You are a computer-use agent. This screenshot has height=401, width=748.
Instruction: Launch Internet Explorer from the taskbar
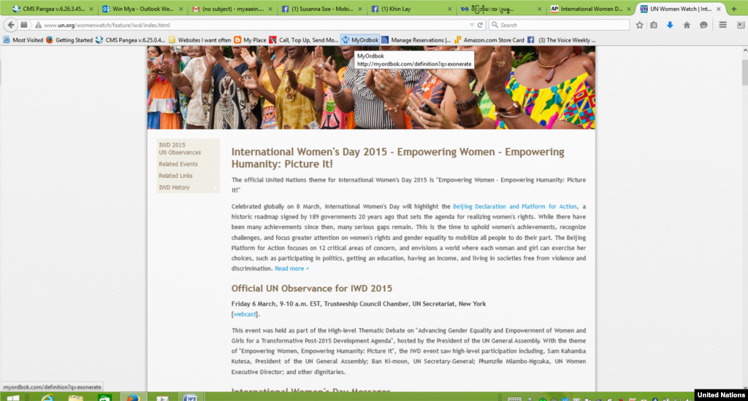[47, 398]
